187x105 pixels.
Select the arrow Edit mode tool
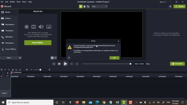(x=81, y=6)
